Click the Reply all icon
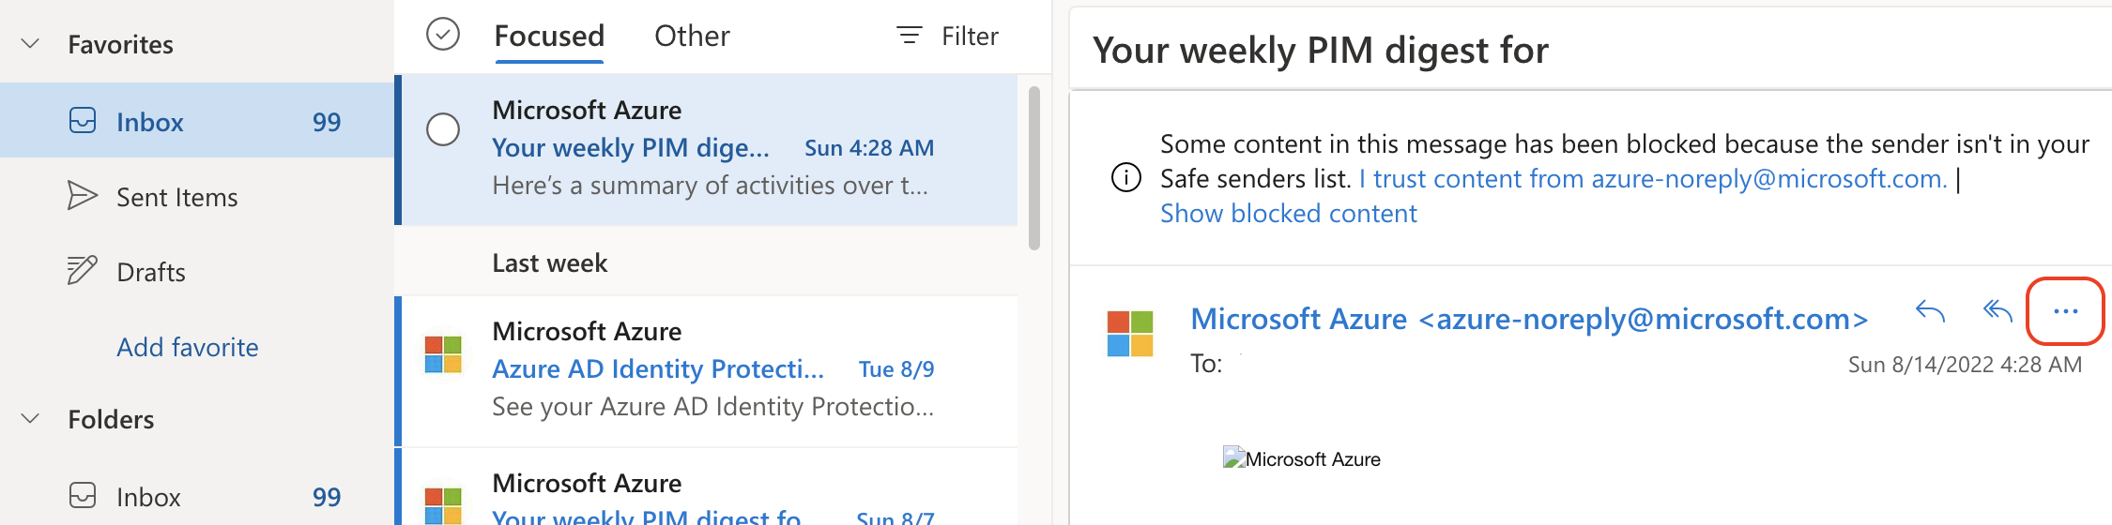 [x=1997, y=311]
